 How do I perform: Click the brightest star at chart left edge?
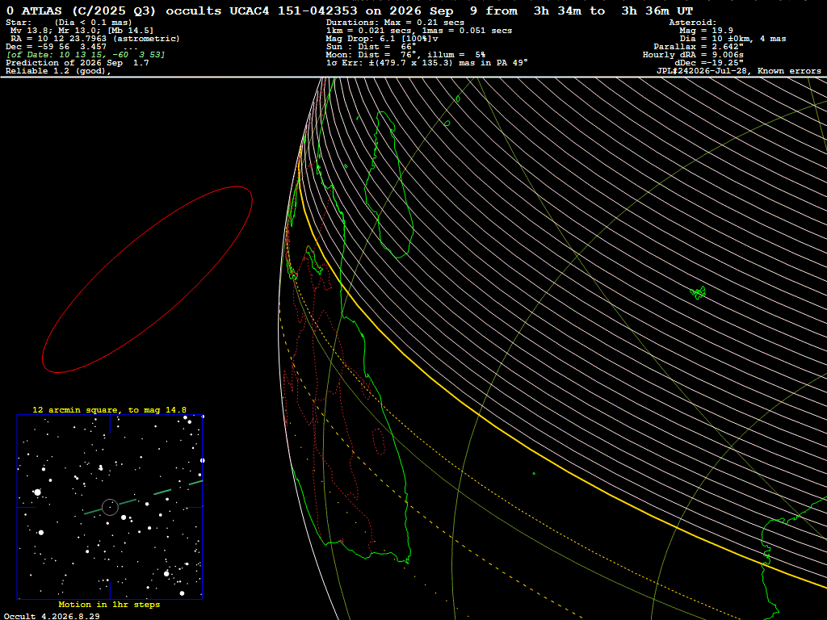click(x=37, y=492)
